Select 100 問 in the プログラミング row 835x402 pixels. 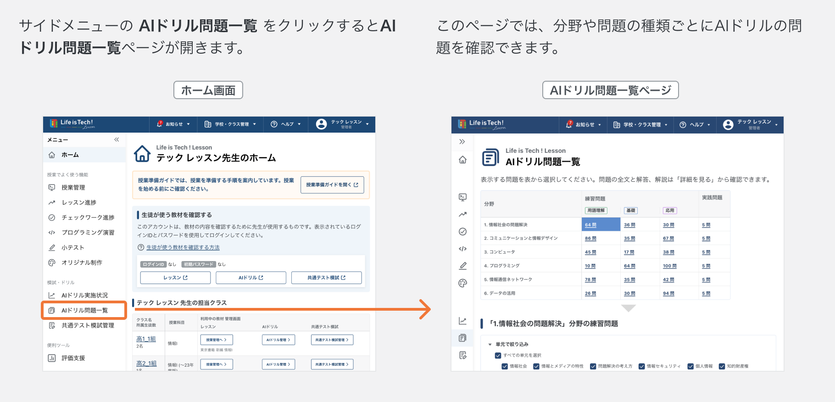tap(669, 266)
